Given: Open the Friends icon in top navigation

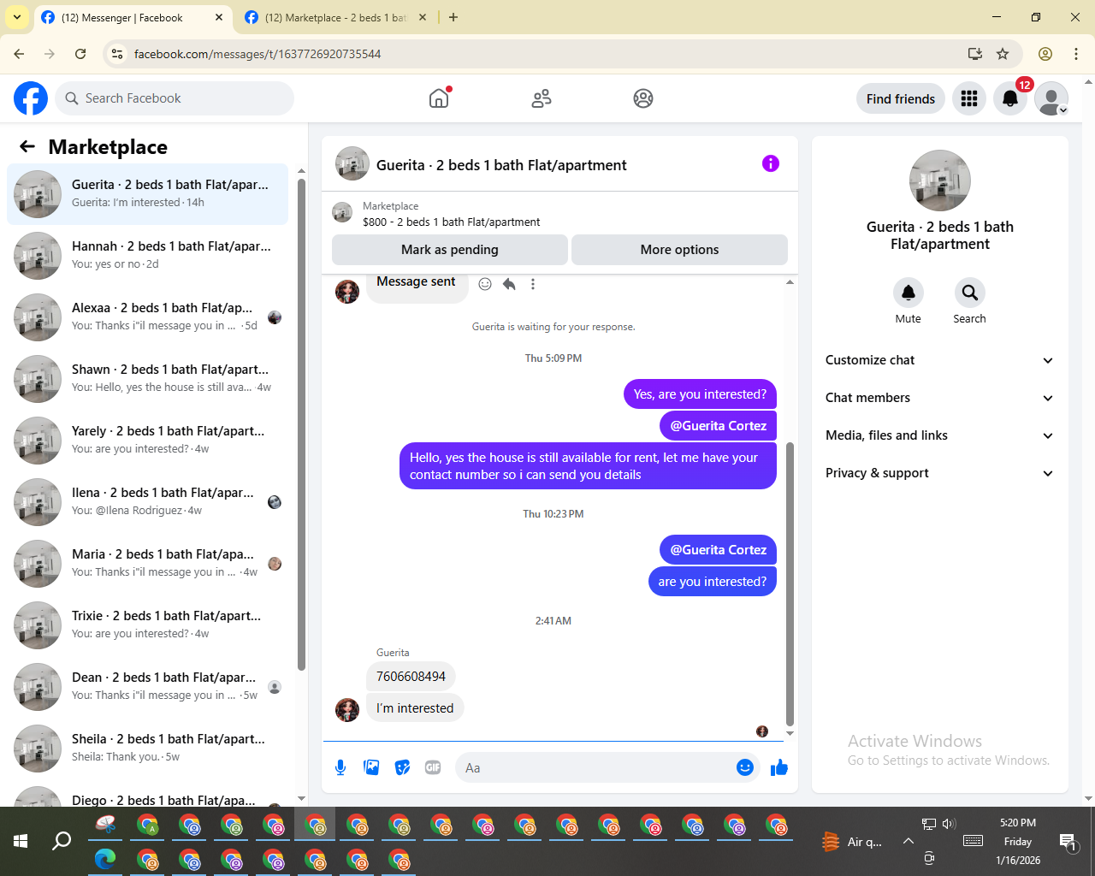Looking at the screenshot, I should coord(542,98).
